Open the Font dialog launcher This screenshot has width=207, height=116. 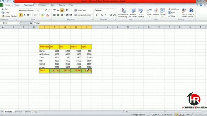point(50,19)
